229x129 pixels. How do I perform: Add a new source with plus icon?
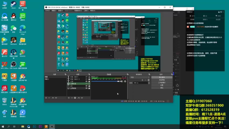pyautogui.click(x=69, y=98)
